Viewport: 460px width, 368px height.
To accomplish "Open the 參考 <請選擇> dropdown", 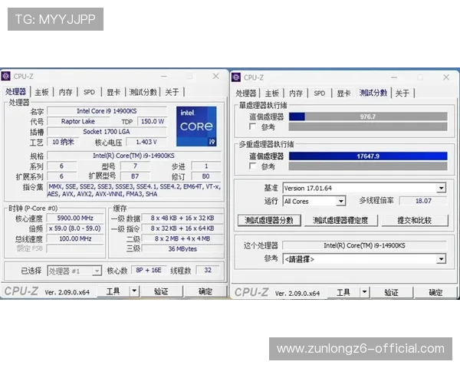I will click(x=441, y=259).
